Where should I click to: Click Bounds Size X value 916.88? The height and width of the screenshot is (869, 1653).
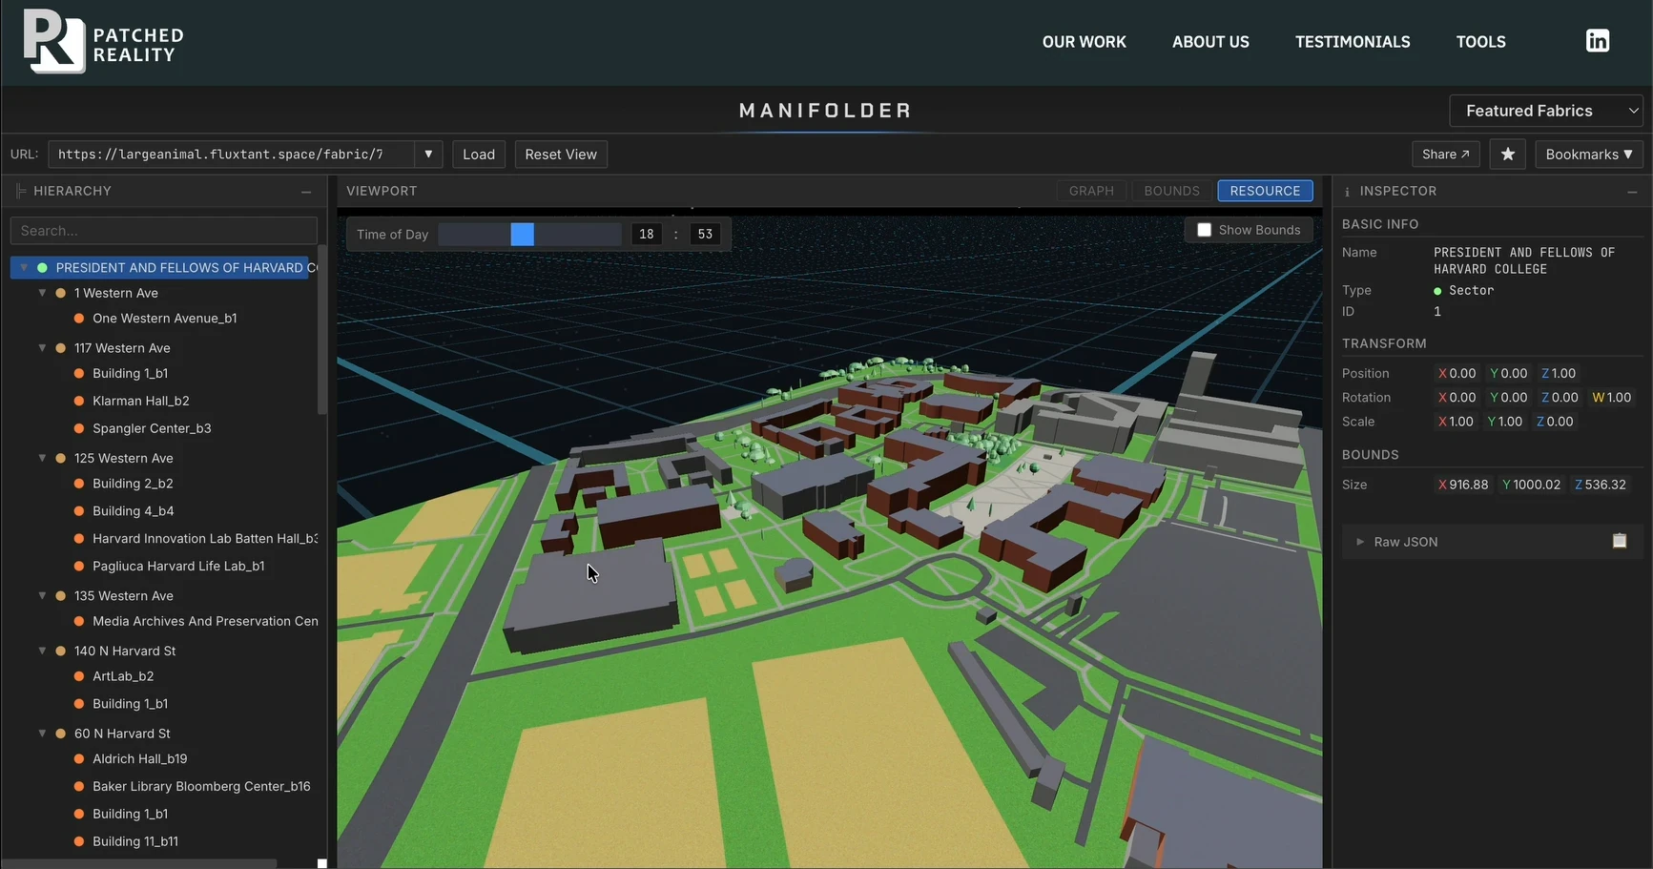coord(1463,485)
